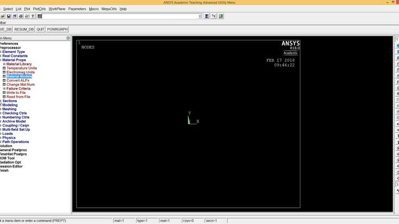Select Electromag Units tree item
The height and width of the screenshot is (224, 399).
21,72
